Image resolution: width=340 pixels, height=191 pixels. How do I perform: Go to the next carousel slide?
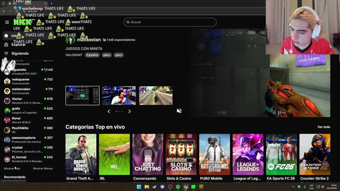129,111
